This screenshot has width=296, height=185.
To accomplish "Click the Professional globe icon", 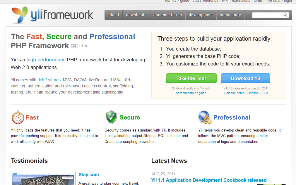I will pyautogui.click(x=205, y=117).
